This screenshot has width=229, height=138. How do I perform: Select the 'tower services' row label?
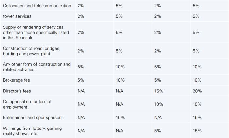coord(17,16)
